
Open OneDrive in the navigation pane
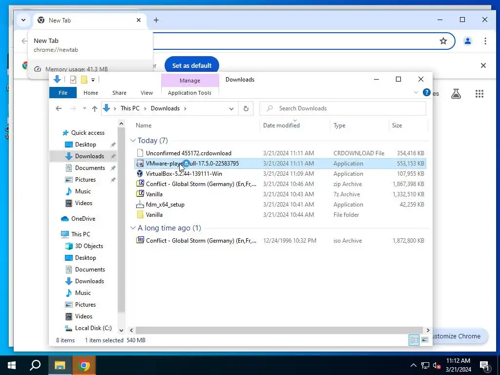point(83,218)
